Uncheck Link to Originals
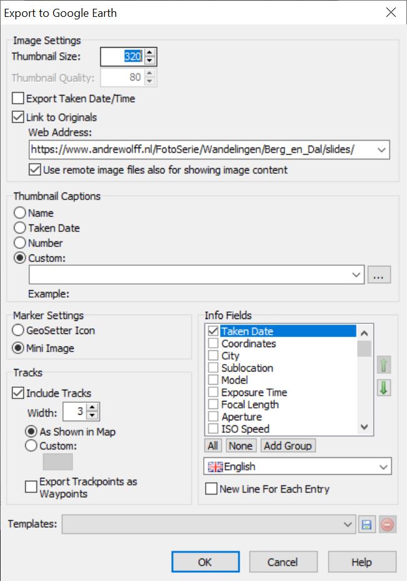Image resolution: width=407 pixels, height=581 pixels. pos(18,117)
